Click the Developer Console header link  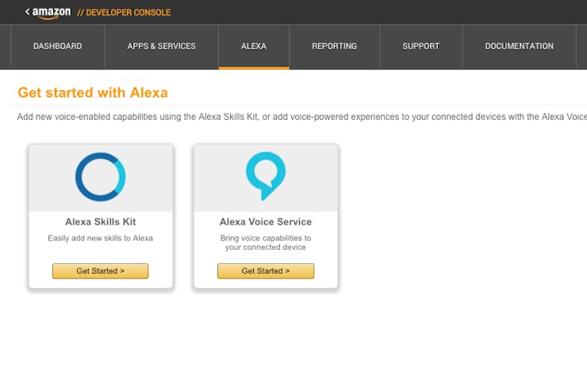click(x=124, y=13)
